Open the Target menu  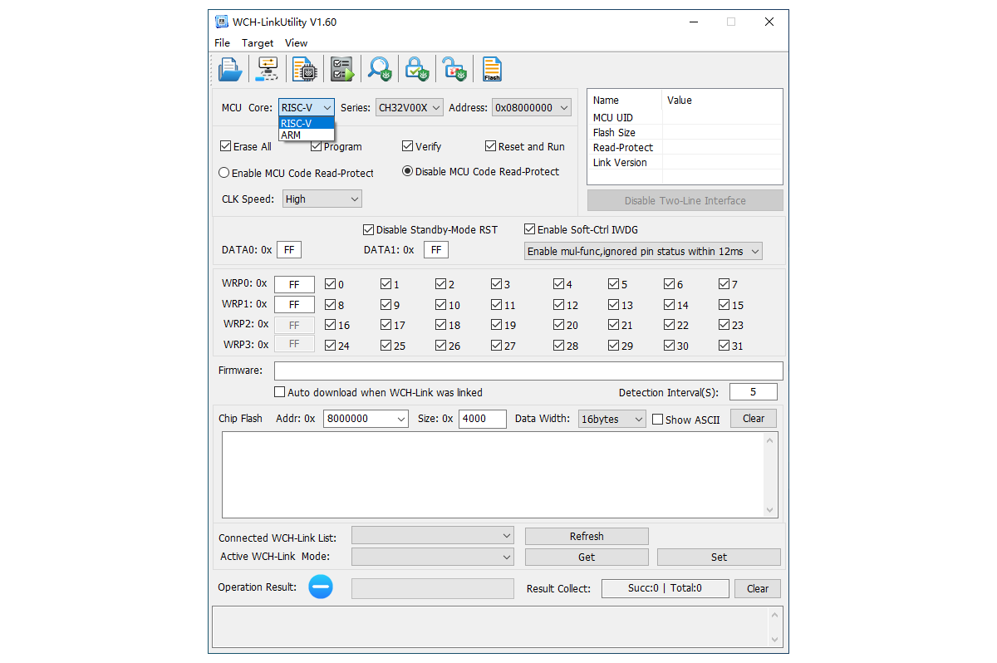(258, 42)
